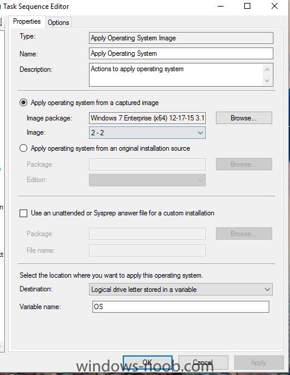The width and height of the screenshot is (290, 375).
Task: Click the Description scroll up arrow
Action: [267, 69]
